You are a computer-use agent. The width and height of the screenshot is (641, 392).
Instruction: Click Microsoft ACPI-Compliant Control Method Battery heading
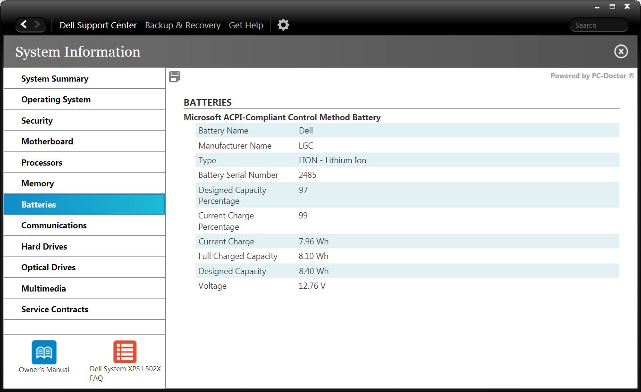(282, 117)
